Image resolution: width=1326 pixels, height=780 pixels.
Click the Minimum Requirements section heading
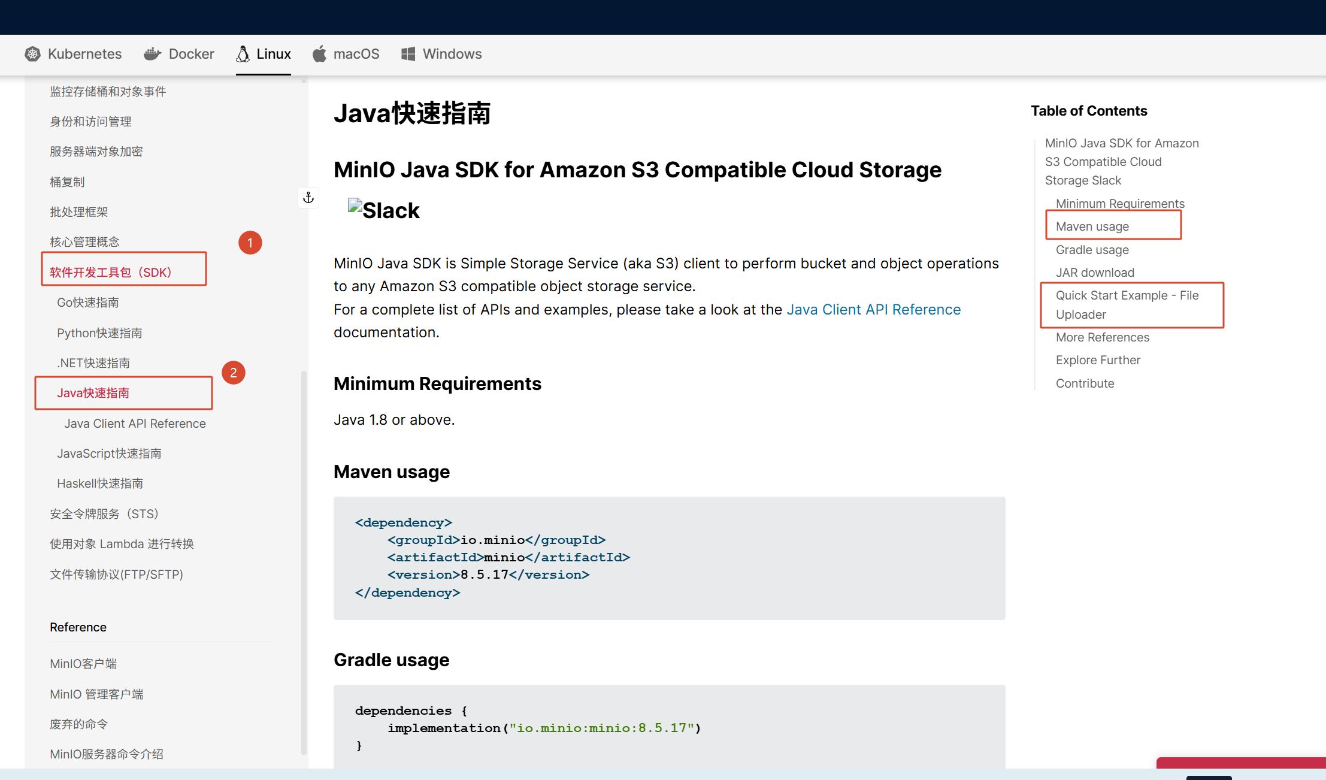point(437,384)
